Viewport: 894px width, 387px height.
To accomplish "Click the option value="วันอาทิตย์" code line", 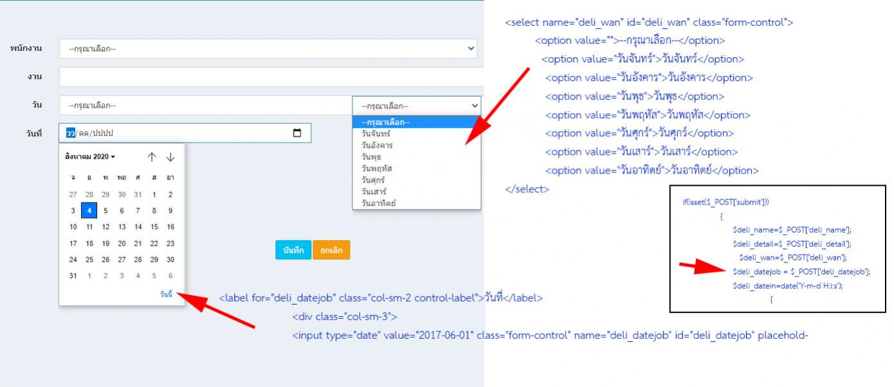I will (x=652, y=170).
